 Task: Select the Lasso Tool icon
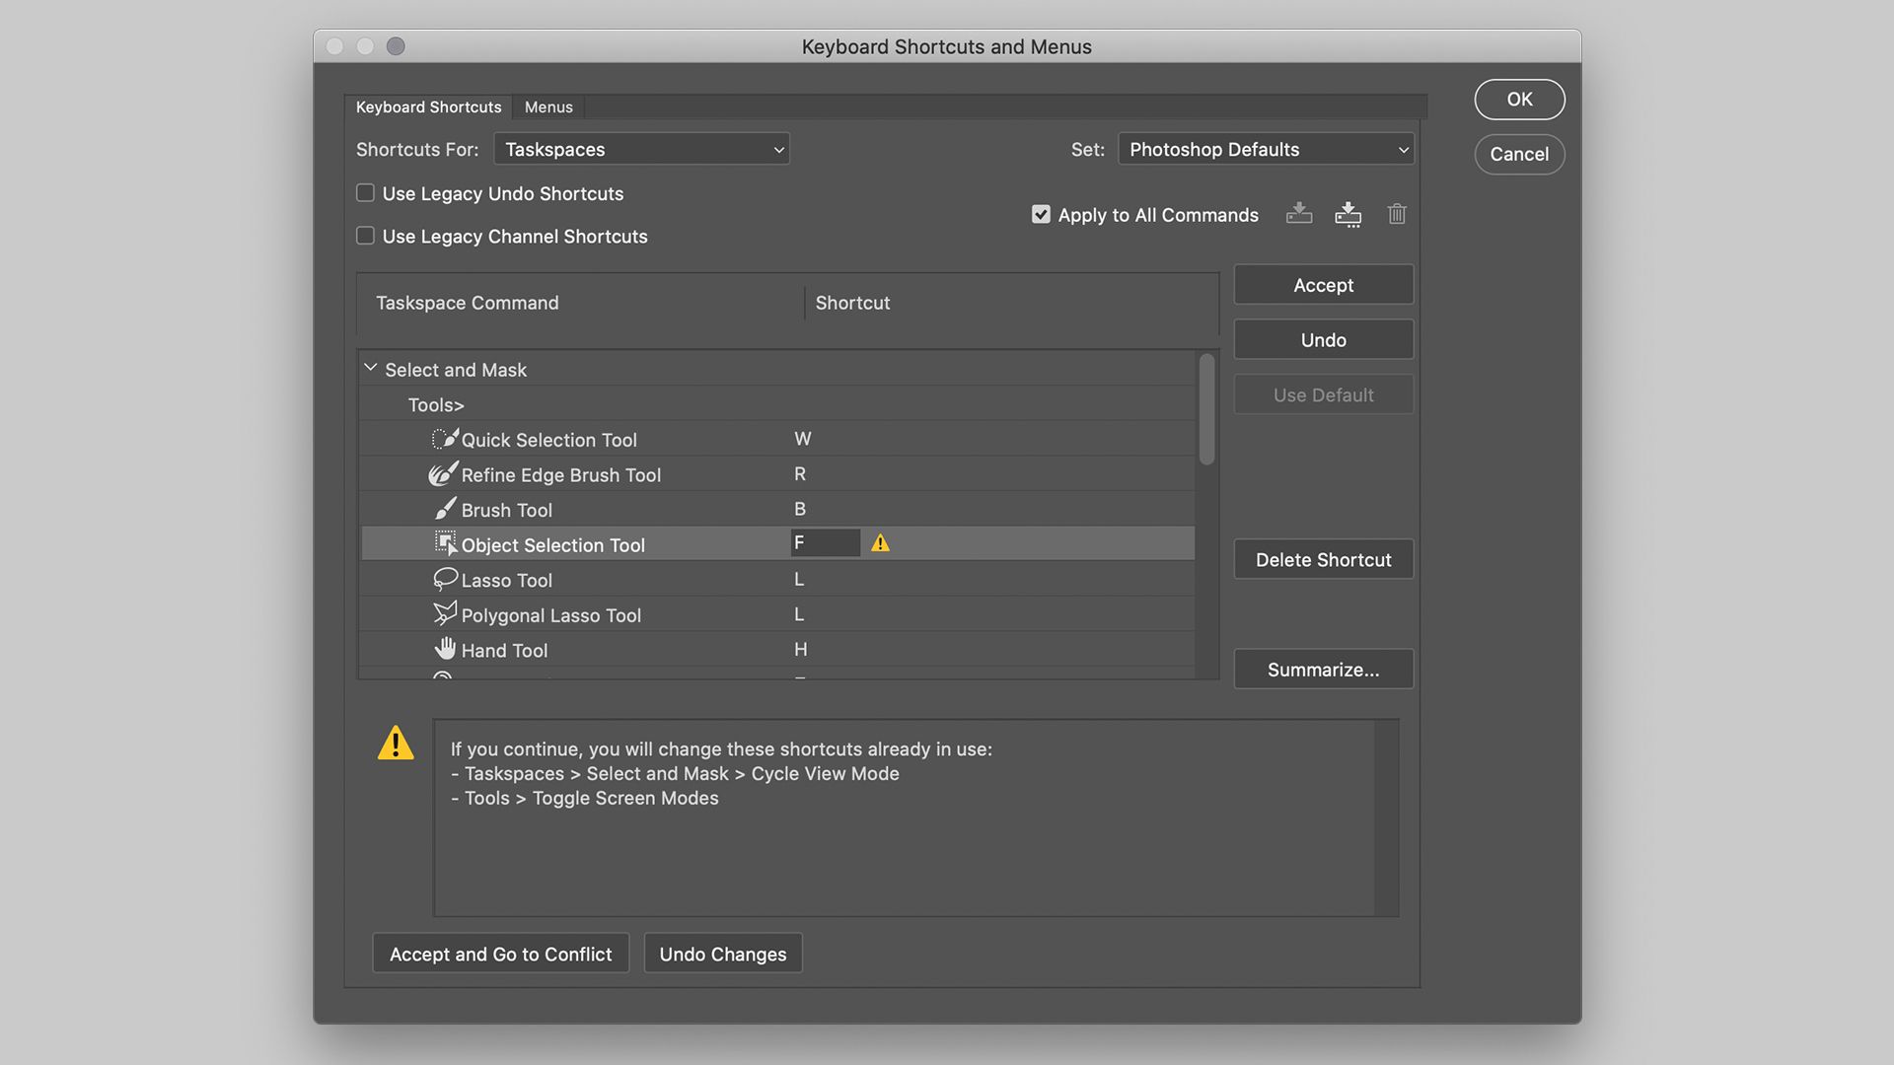coord(445,579)
